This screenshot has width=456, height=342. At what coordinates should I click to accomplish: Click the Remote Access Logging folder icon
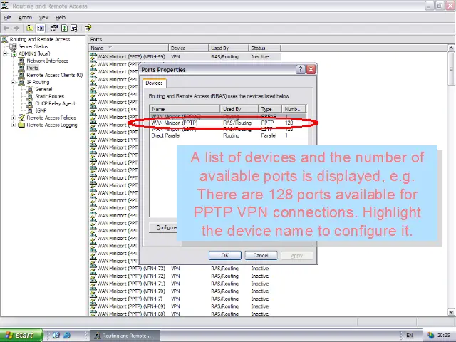[21, 125]
